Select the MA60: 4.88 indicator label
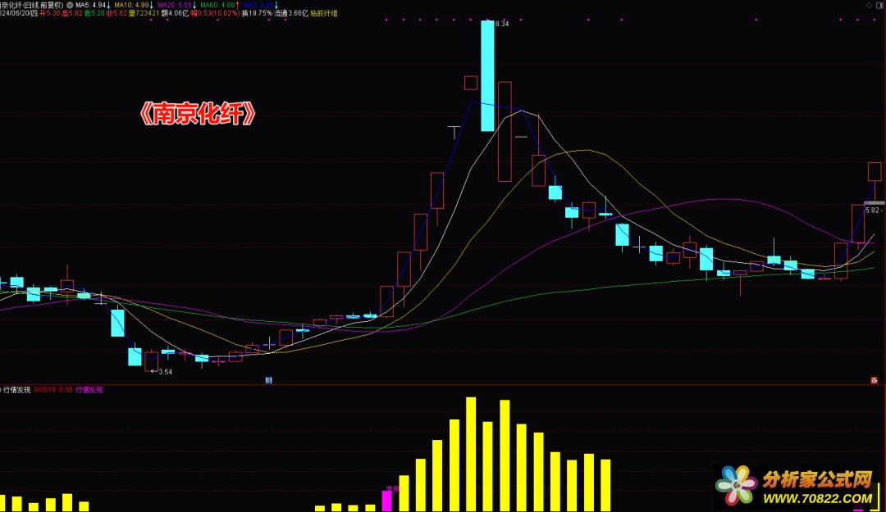This screenshot has width=886, height=512. point(217,5)
